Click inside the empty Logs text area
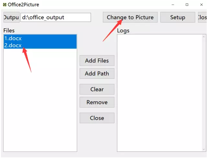This screenshot has height=158, width=207. click(x=160, y=93)
